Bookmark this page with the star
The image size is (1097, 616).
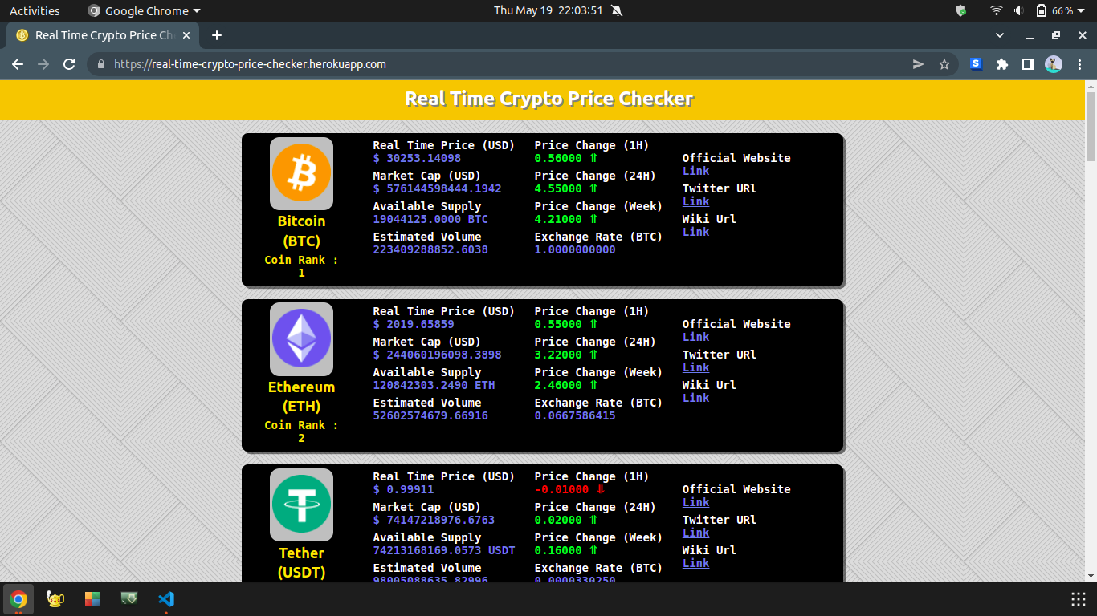pos(944,64)
